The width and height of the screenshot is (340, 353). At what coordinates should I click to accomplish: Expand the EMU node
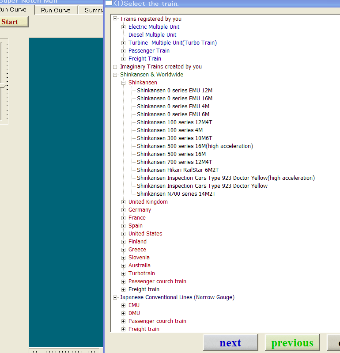123,305
